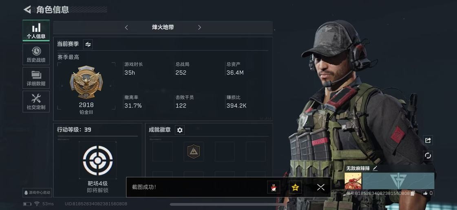Go back using the arrow beside 角色信息
Viewport: 457px width, 210px height.
27,9
